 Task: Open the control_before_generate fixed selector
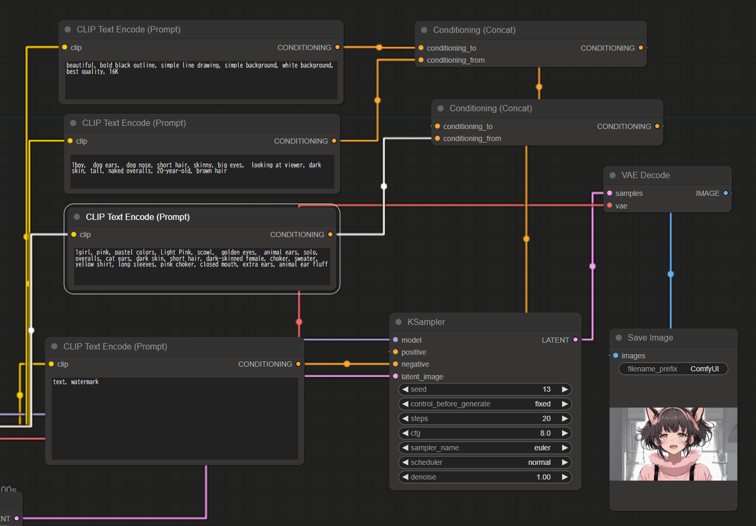tap(485, 404)
